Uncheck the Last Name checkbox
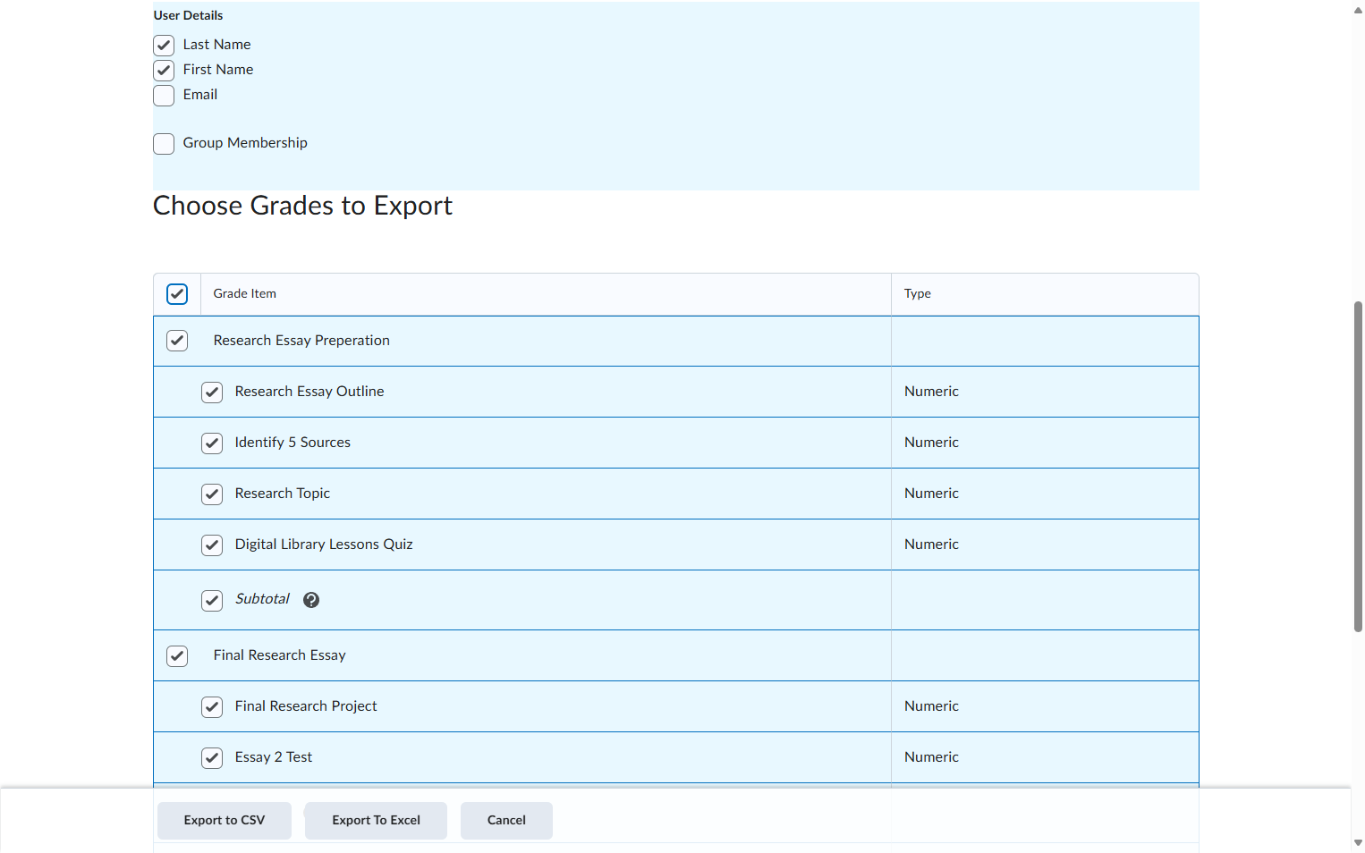The width and height of the screenshot is (1365, 853). click(x=164, y=45)
